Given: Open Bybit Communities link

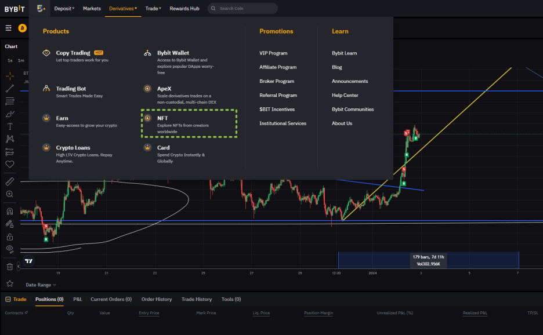Looking at the screenshot, I should pyautogui.click(x=353, y=109).
